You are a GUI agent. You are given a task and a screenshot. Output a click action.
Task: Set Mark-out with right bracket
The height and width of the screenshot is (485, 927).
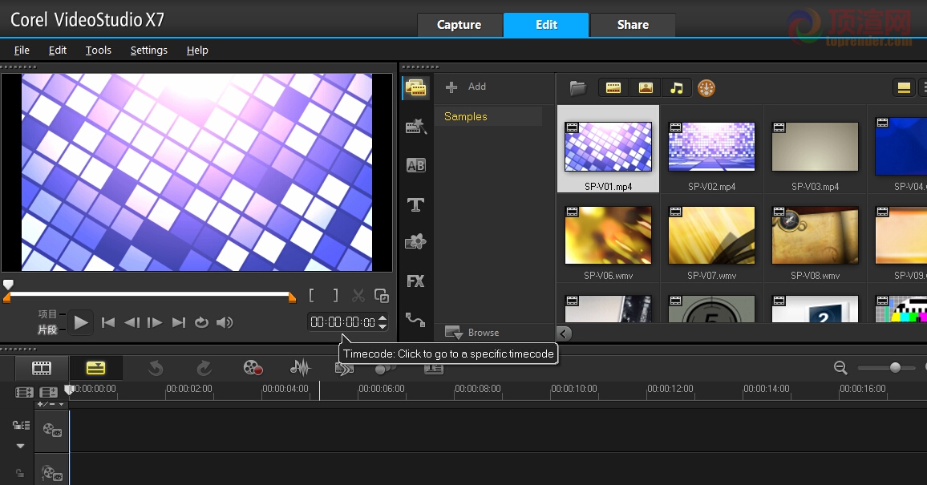(x=335, y=295)
